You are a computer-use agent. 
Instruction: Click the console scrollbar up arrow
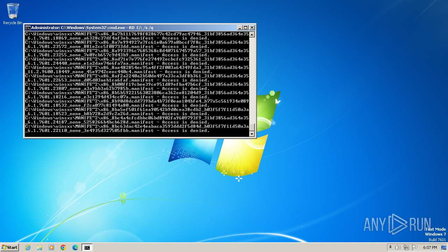(252, 34)
